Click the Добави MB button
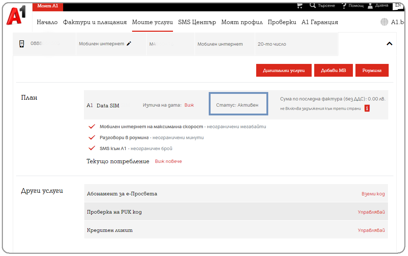 [x=333, y=70]
